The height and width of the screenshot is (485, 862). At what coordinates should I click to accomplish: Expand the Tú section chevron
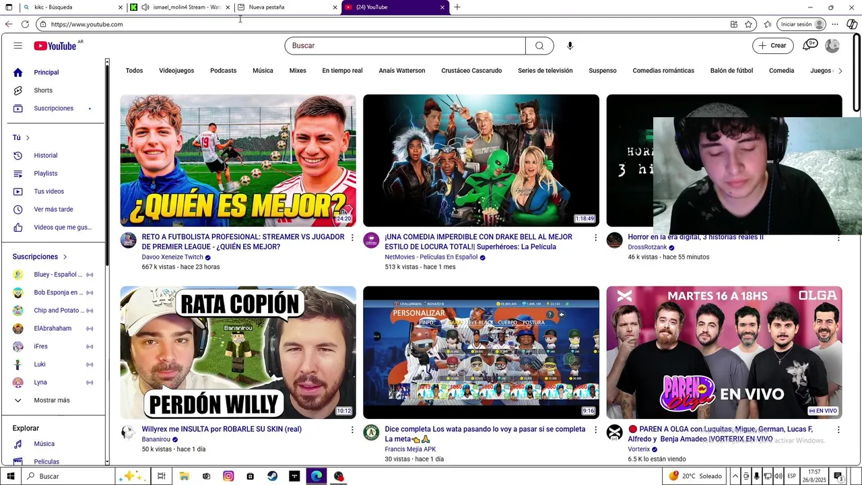click(28, 138)
